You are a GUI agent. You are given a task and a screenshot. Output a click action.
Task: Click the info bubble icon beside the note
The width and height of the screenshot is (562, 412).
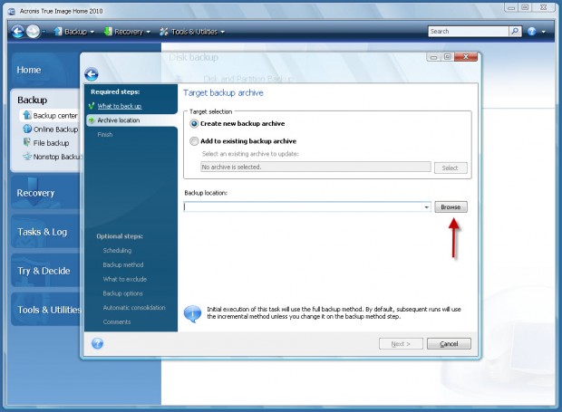[x=192, y=314]
